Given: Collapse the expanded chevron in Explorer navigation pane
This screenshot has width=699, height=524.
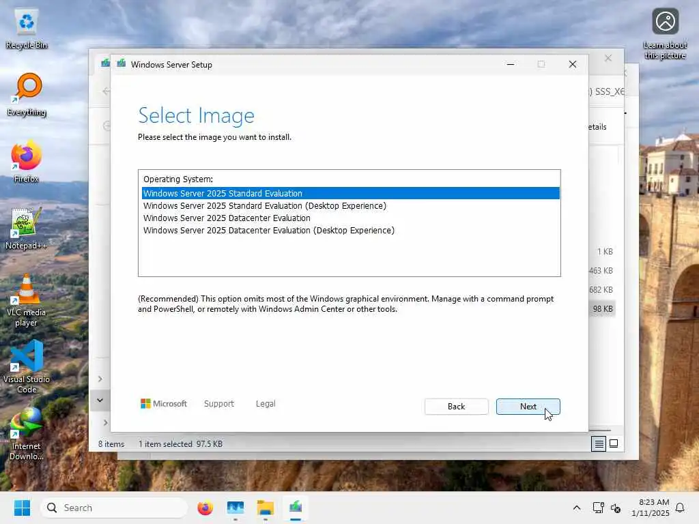Looking at the screenshot, I should coord(100,400).
